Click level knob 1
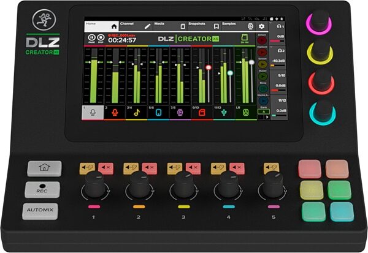 coord(95,185)
